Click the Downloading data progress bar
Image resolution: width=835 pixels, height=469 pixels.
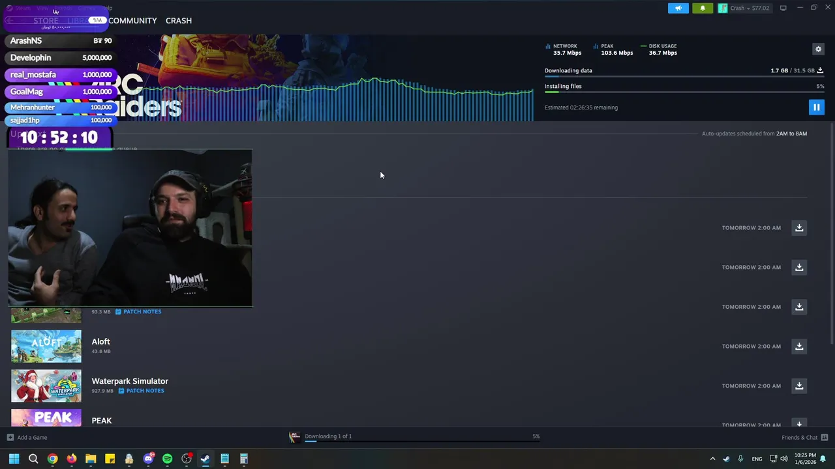tap(684, 77)
